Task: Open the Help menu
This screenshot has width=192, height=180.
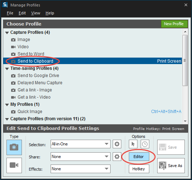Action: [x=50, y=13]
